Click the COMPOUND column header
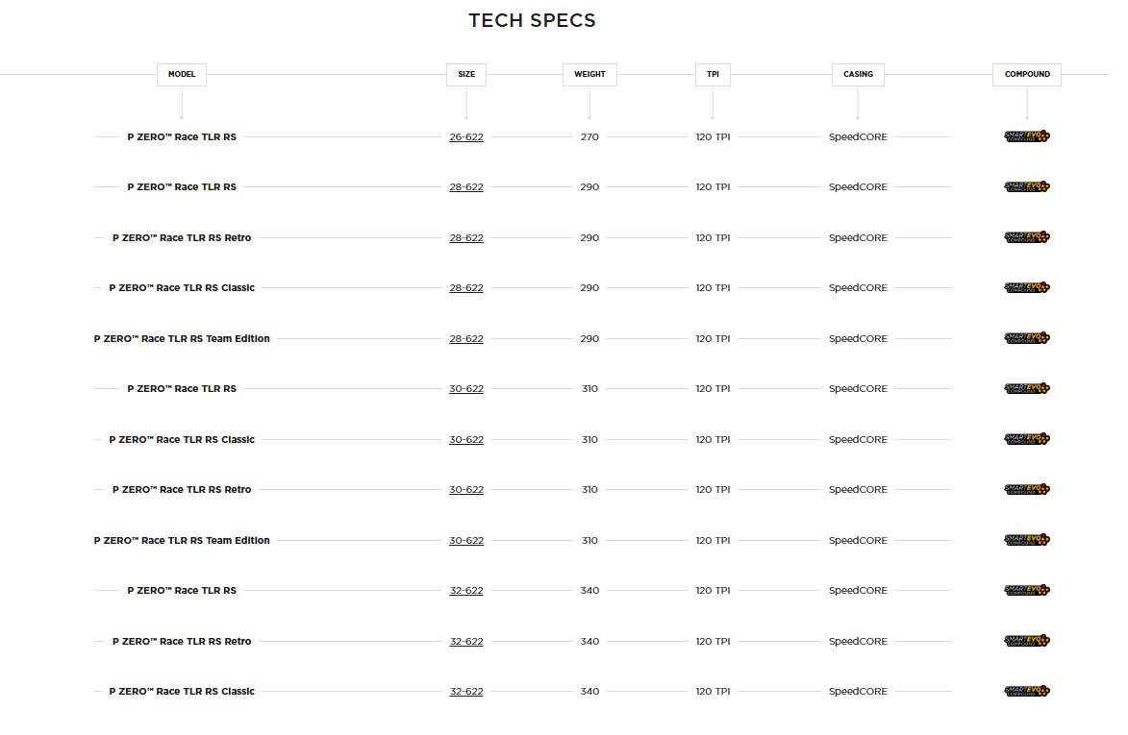The height and width of the screenshot is (735, 1128). tap(1026, 74)
